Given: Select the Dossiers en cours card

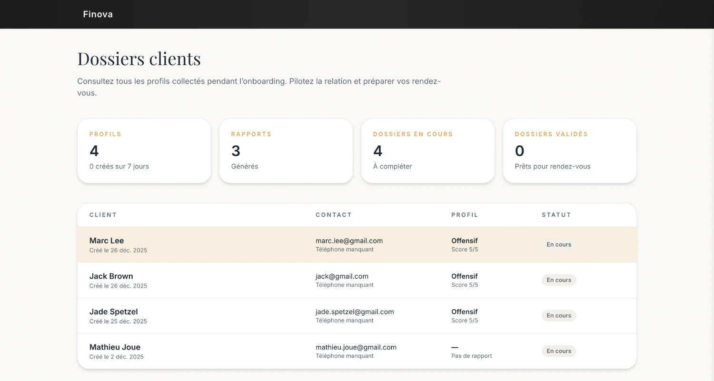Looking at the screenshot, I should (427, 151).
